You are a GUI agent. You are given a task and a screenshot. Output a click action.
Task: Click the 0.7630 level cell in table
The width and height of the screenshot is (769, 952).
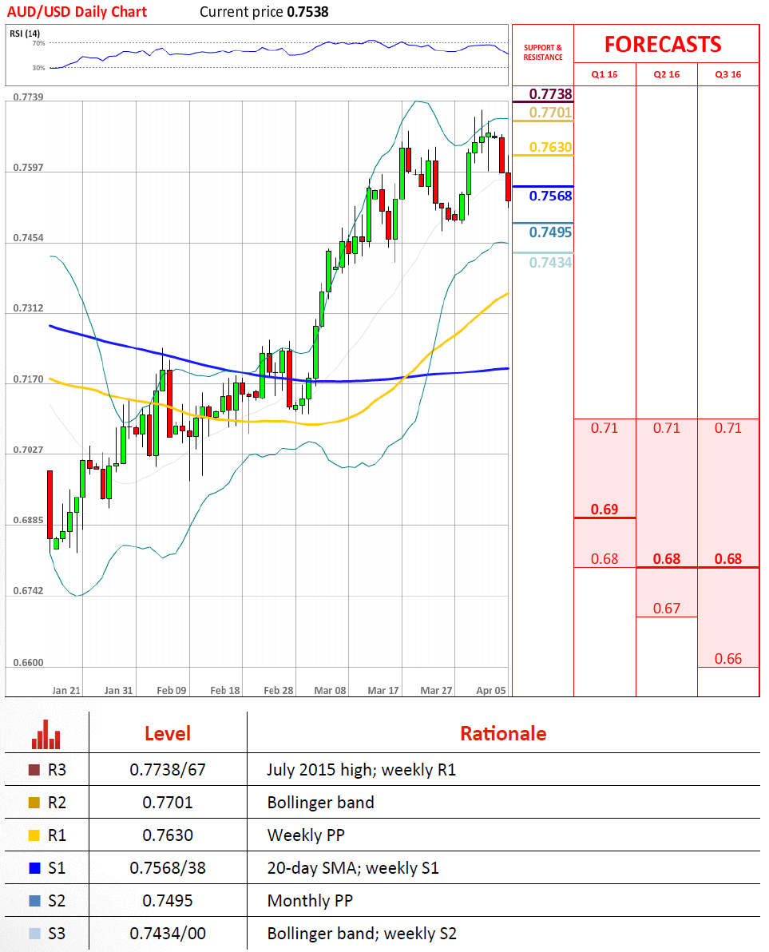[168, 835]
